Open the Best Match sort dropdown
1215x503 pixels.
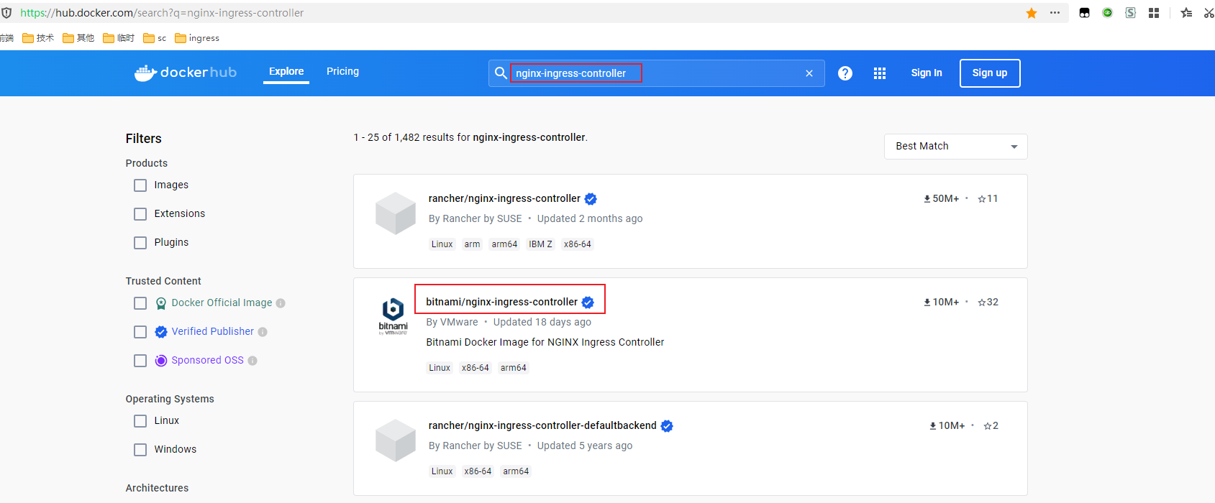coord(955,147)
